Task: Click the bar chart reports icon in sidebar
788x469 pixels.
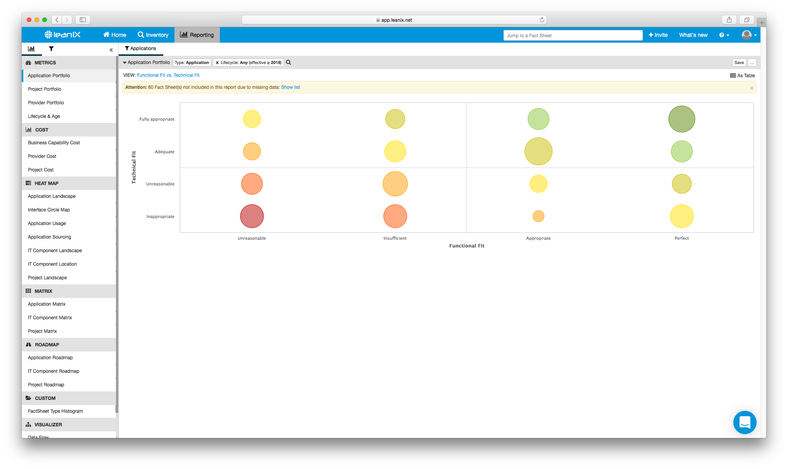Action: [31, 49]
